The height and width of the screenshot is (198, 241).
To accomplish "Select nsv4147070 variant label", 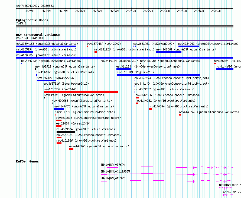I will tap(84, 106).
